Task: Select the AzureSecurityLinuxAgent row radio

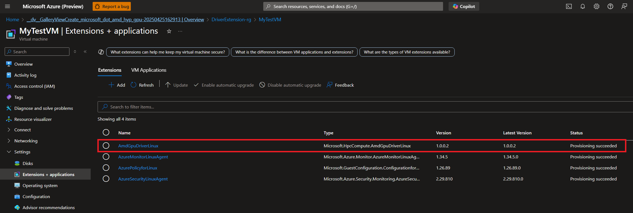Action: 106,179
